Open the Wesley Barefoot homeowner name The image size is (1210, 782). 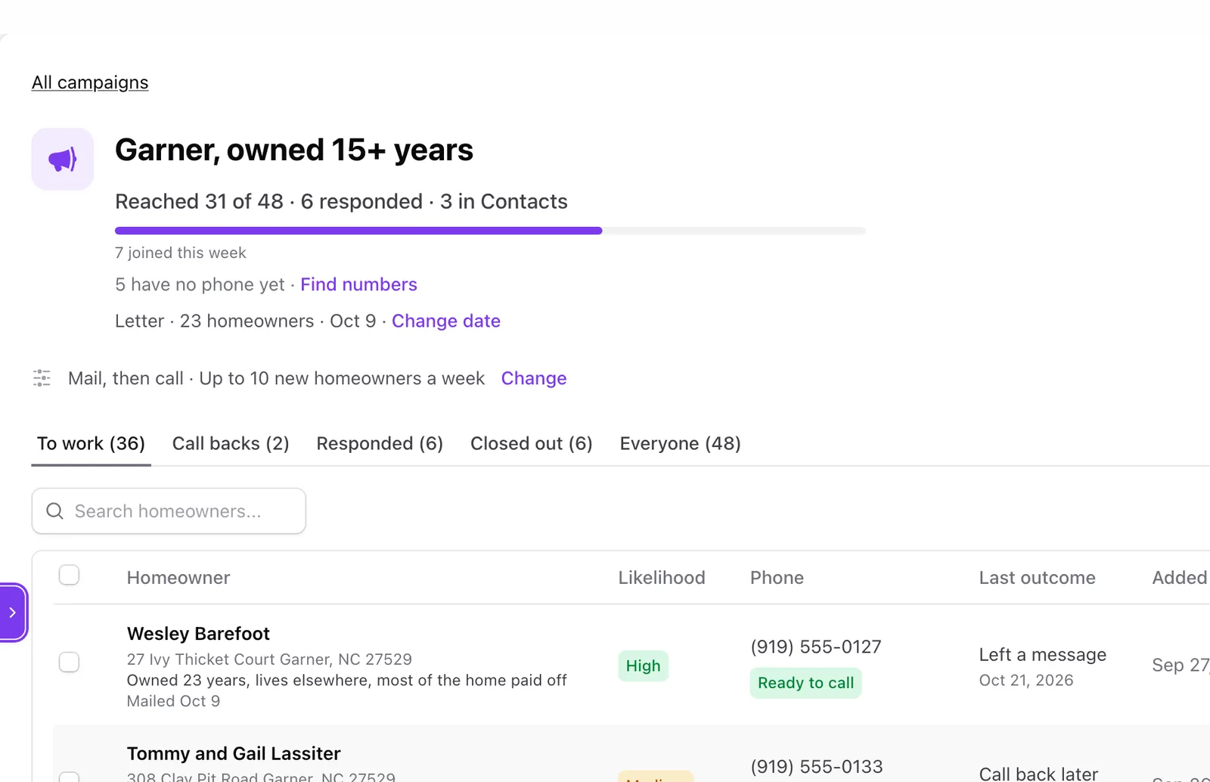(x=198, y=634)
